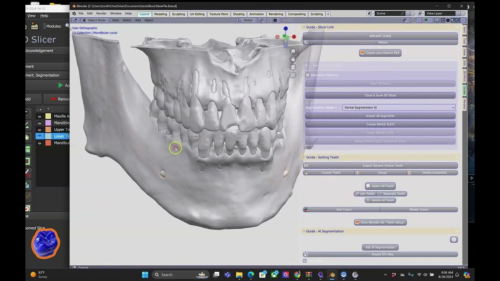This screenshot has height=281, width=500.
Task: Select the camera view icon in the viewport
Action: 292,67
